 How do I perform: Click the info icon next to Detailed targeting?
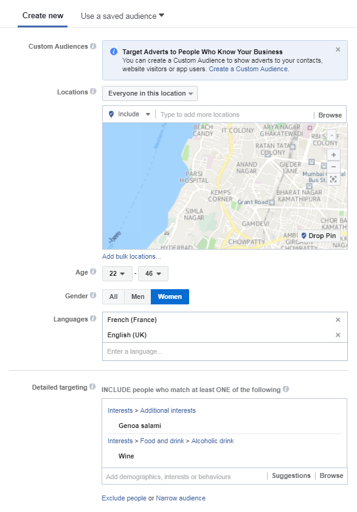point(92,387)
